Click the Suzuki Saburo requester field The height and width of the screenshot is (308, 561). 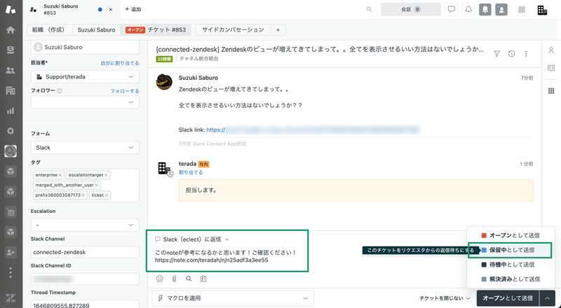85,47
